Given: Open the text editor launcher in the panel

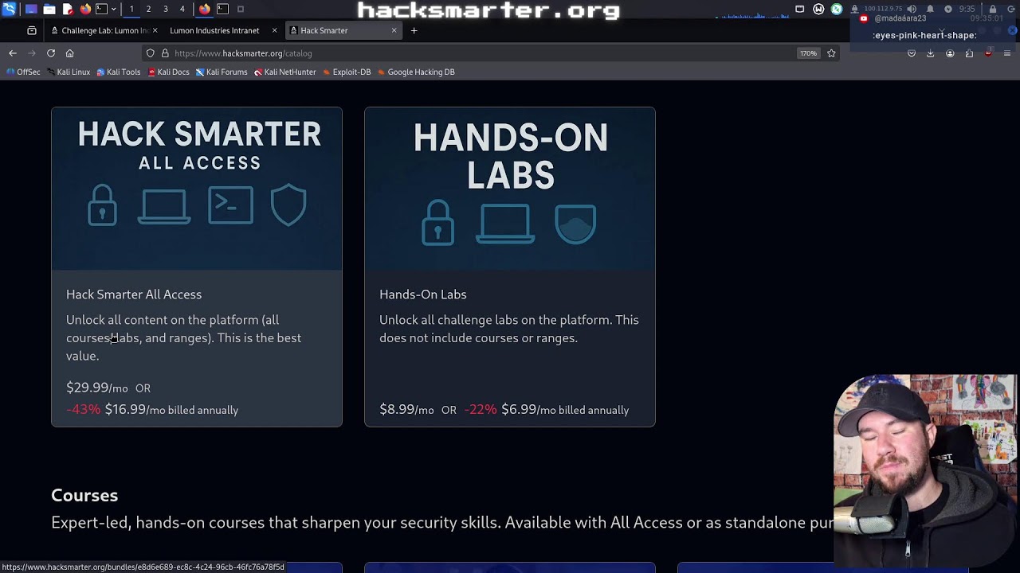Looking at the screenshot, I should coord(68,9).
